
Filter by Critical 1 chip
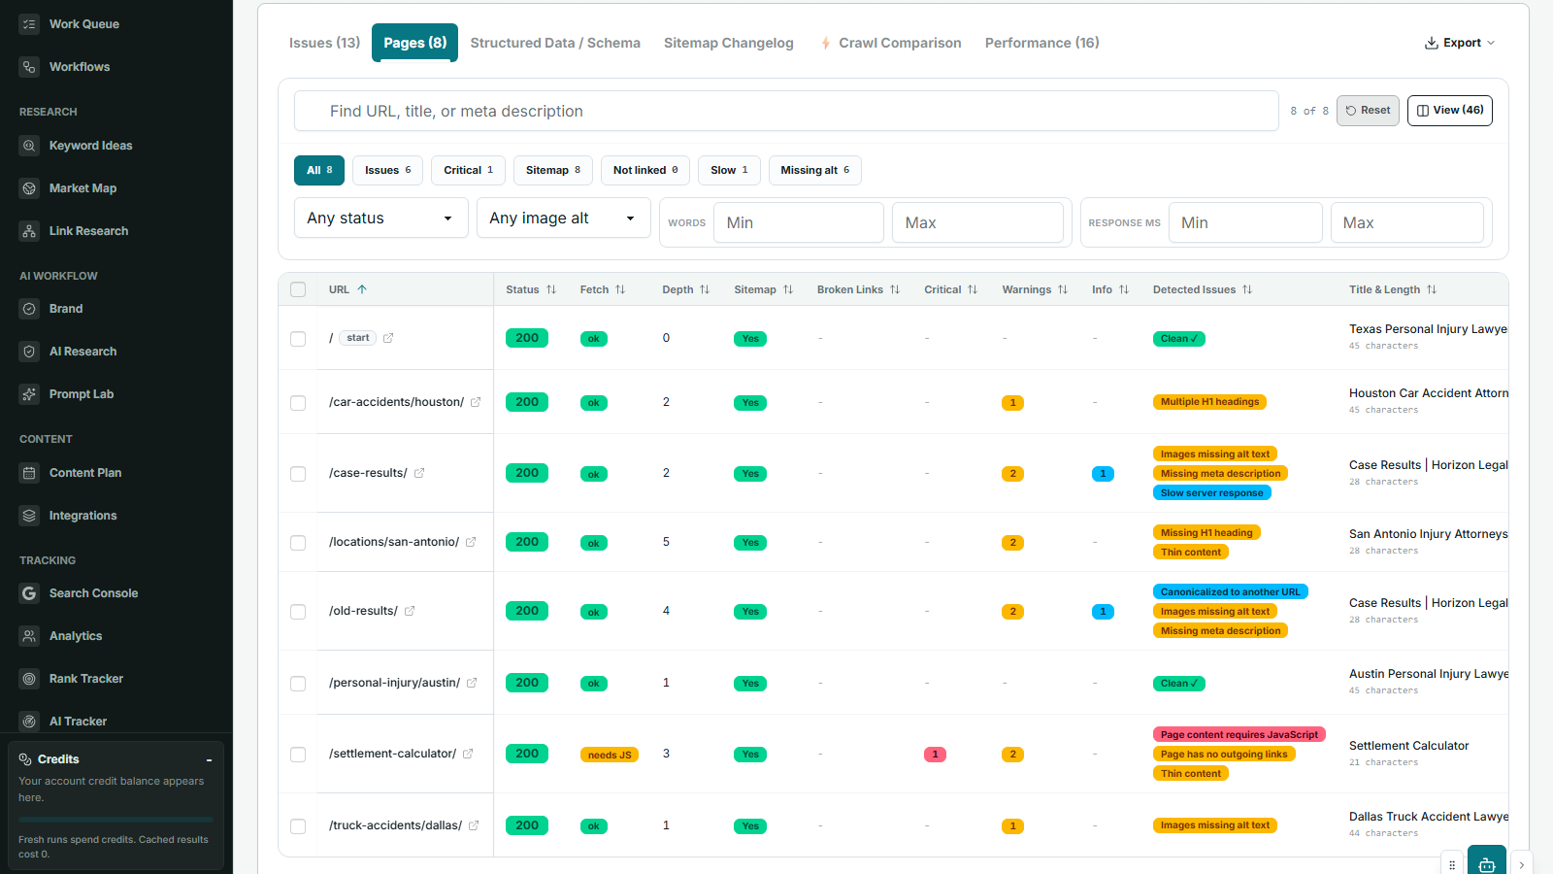click(x=469, y=170)
